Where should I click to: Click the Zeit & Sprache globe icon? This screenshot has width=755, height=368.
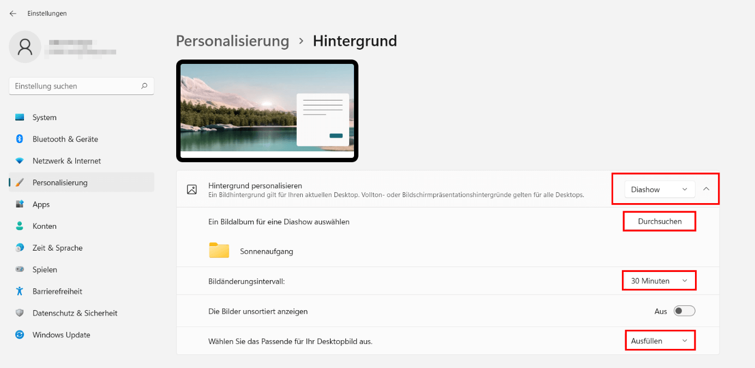tap(20, 248)
